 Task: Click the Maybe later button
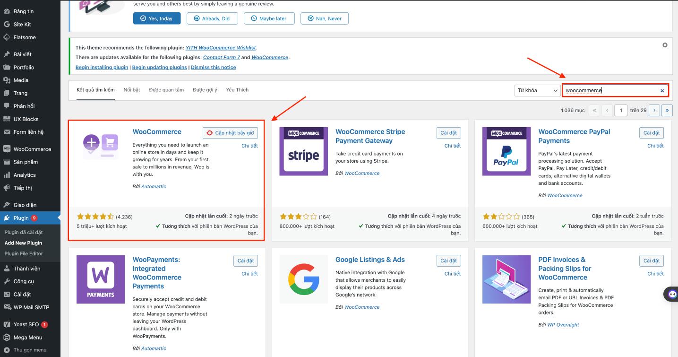pos(269,18)
